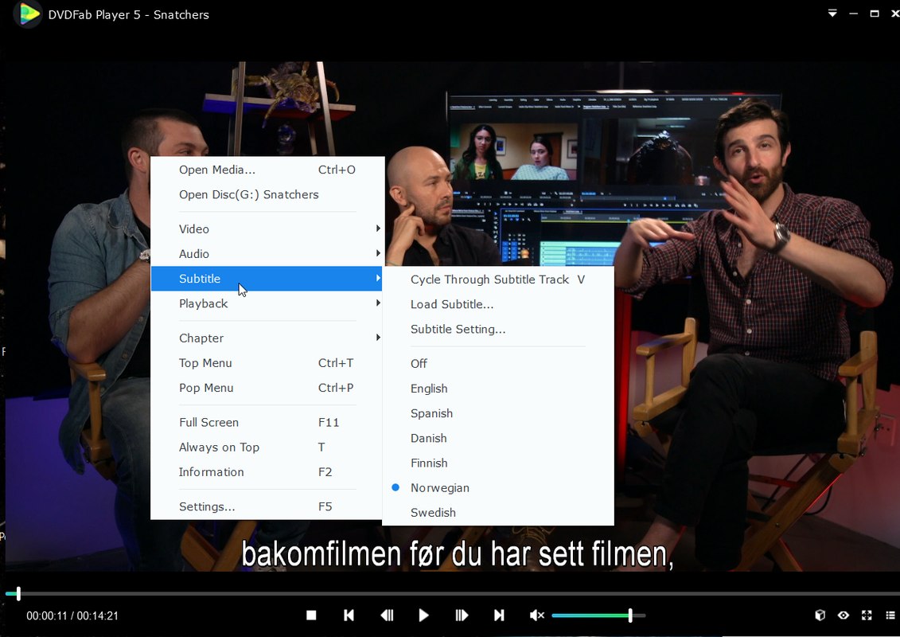This screenshot has width=900, height=637.
Task: Select Open Disc(G:) Snatchers entry
Action: pos(267,195)
